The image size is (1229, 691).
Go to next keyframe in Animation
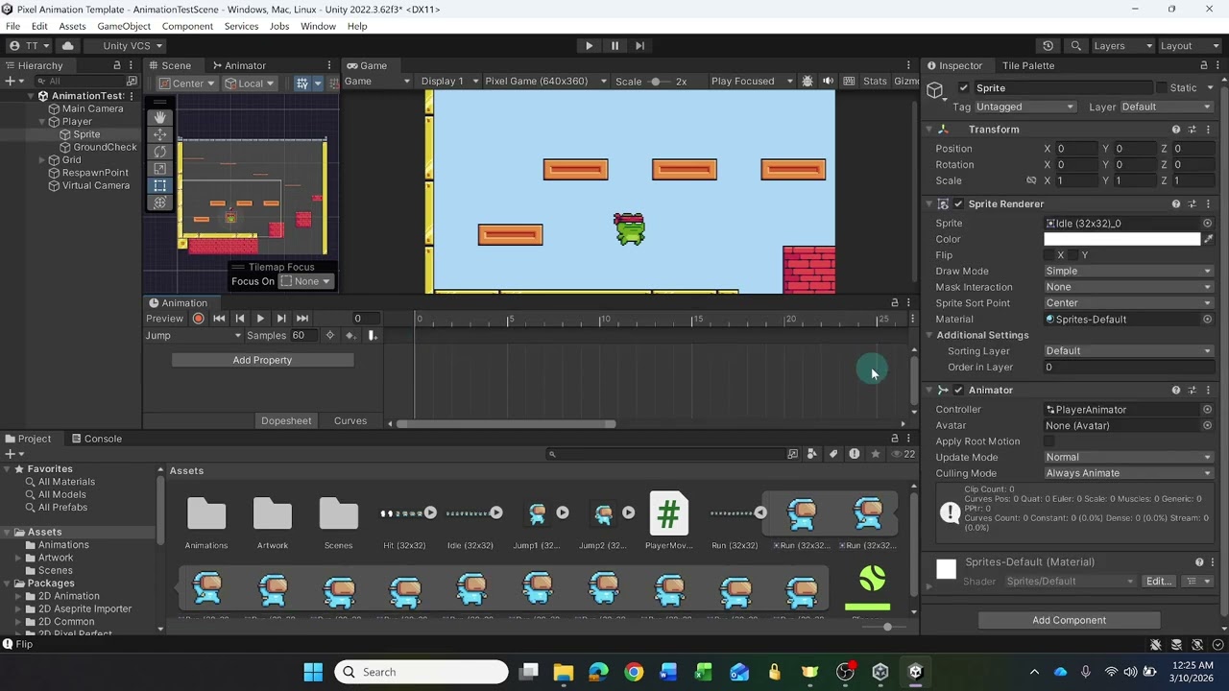281,318
